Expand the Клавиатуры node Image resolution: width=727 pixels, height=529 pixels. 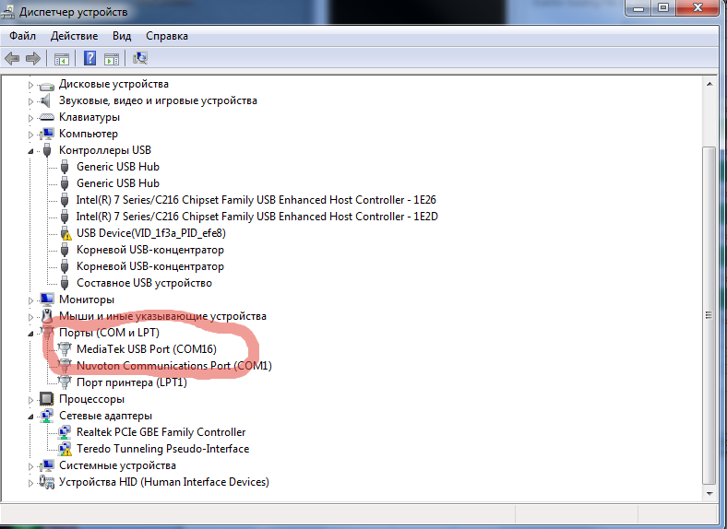click(x=30, y=118)
